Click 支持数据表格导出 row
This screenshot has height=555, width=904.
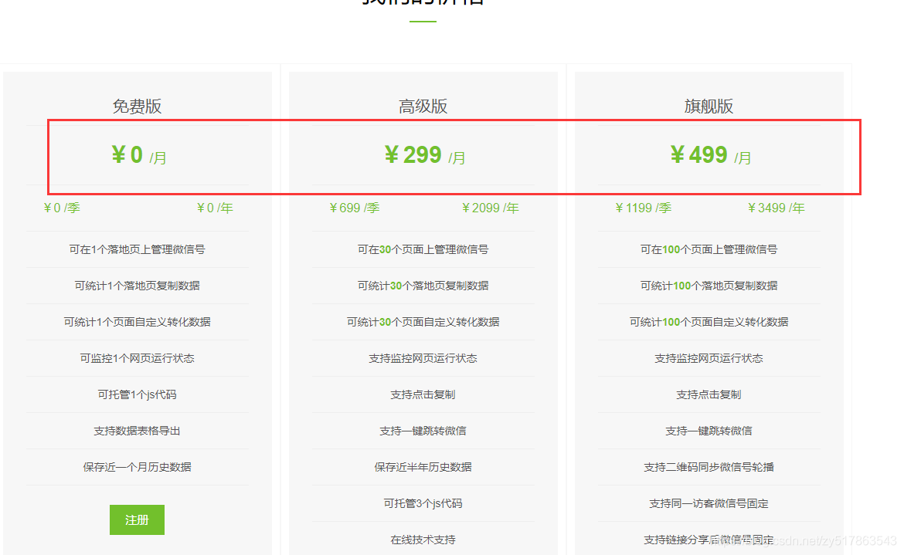tap(138, 431)
